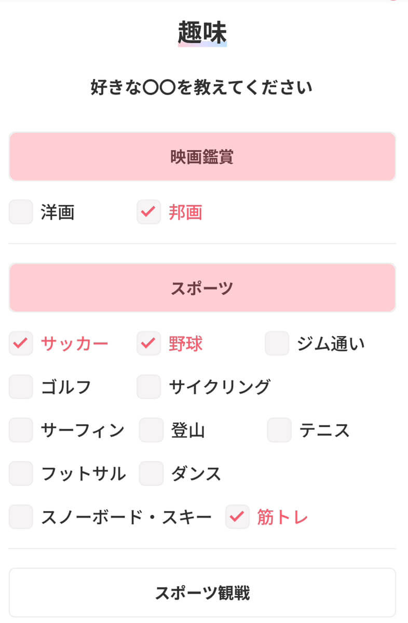
Task: Enable the ダンス checkbox
Action: coord(152,473)
